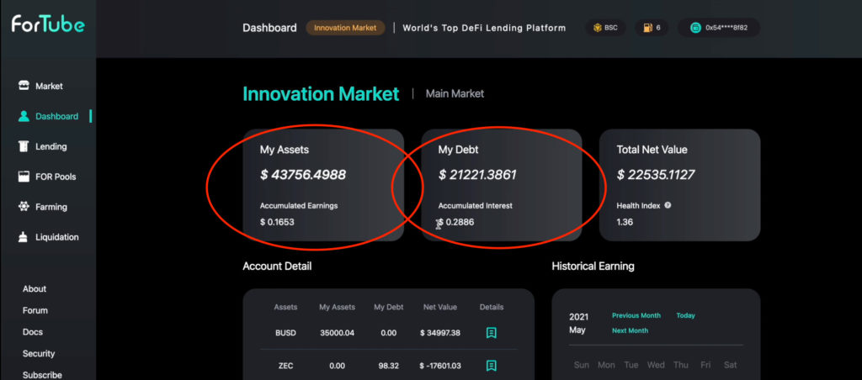The height and width of the screenshot is (380, 862).
Task: Click the BUSD asset name
Action: click(285, 333)
